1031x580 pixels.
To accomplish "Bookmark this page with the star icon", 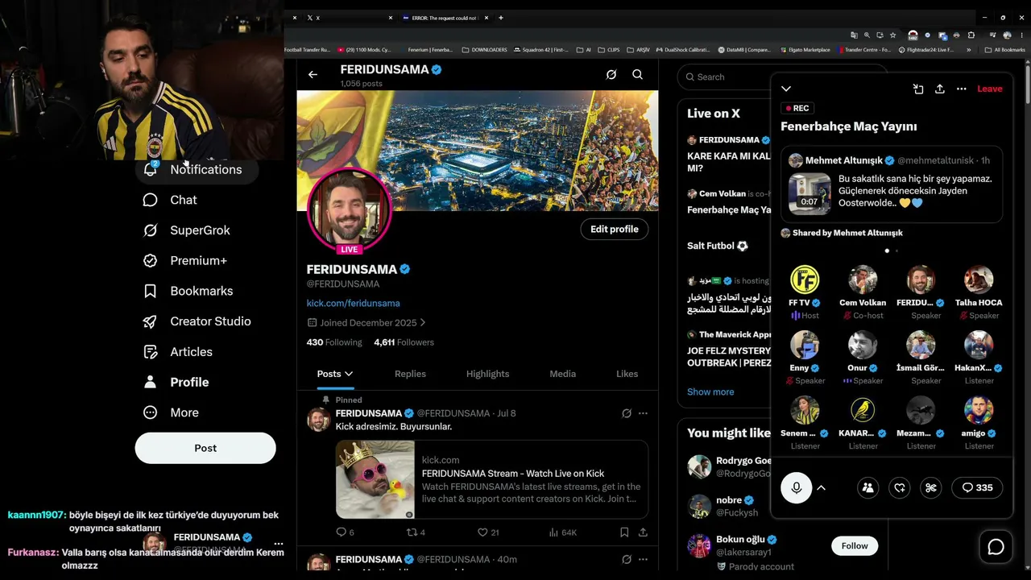I will pyautogui.click(x=893, y=35).
